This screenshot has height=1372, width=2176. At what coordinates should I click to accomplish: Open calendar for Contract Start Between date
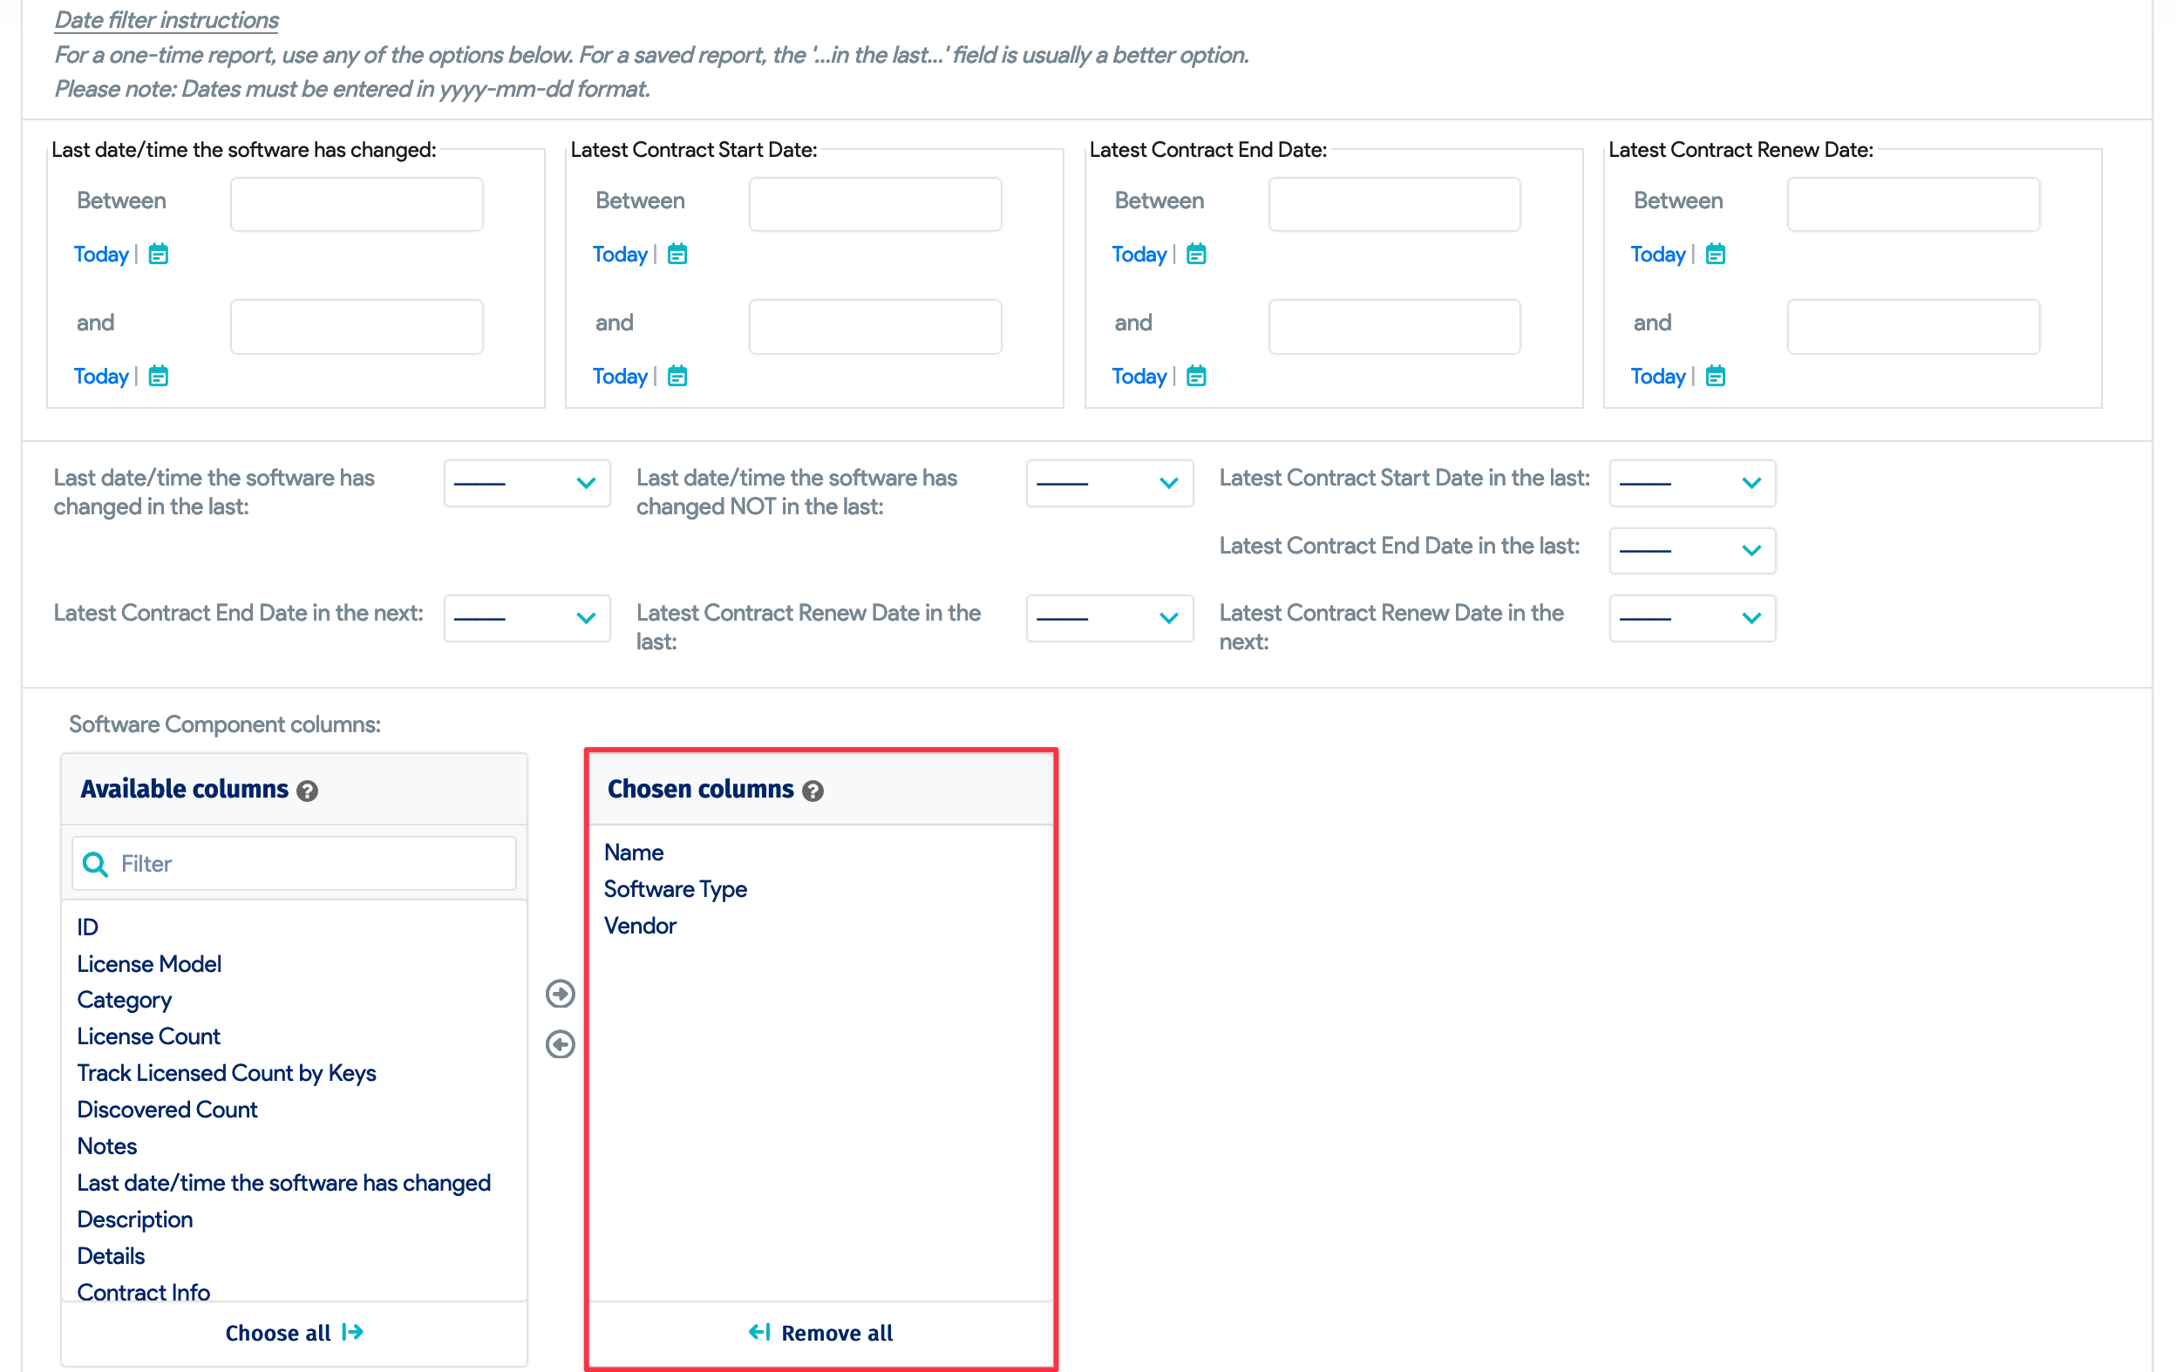pyautogui.click(x=677, y=255)
